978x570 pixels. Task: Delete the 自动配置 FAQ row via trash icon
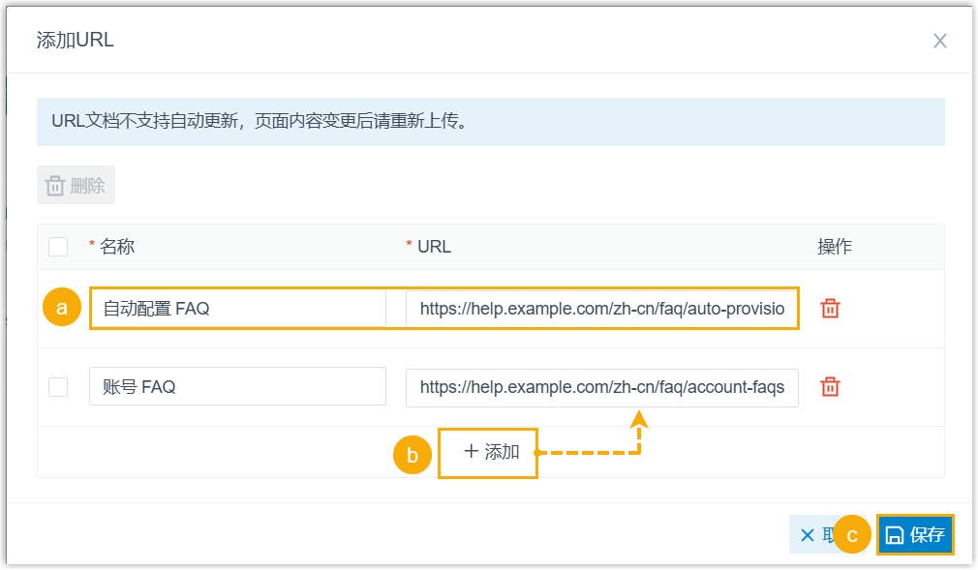point(830,309)
